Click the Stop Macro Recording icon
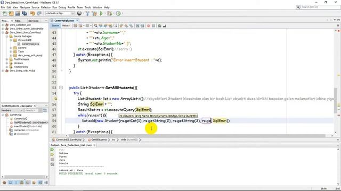The height and width of the screenshot is (191, 341). click(153, 26)
